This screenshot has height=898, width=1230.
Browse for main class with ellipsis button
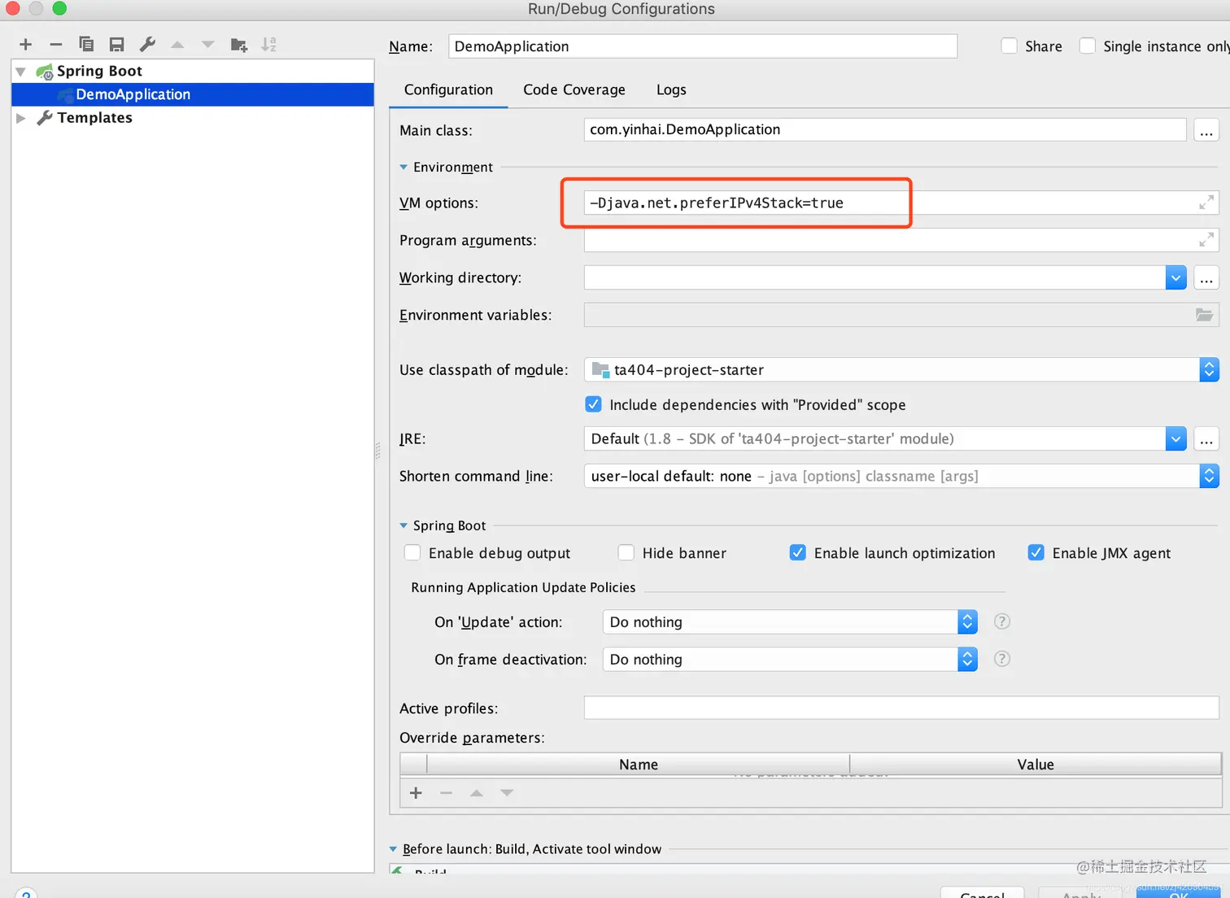tap(1206, 130)
